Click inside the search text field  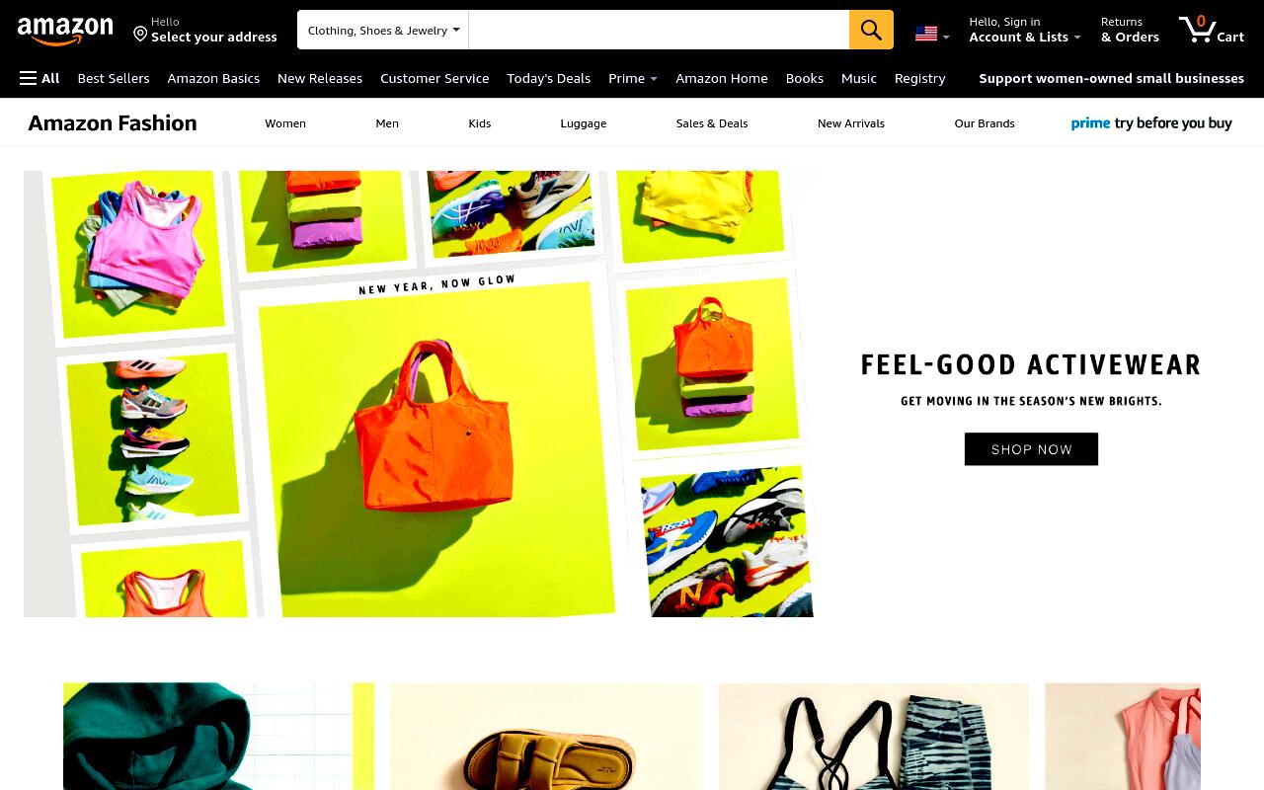(659, 30)
